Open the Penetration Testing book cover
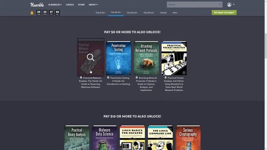The height and width of the screenshot is (150, 267). tap(118, 58)
